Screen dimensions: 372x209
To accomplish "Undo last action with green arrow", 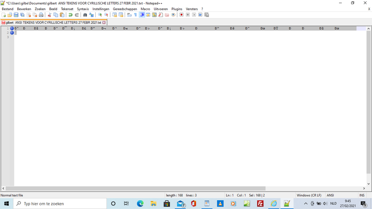I will [x=71, y=15].
